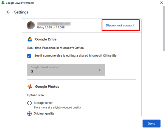This screenshot has height=130, width=165.
Task: Click the blurred account email address
Action: [x=54, y=23]
